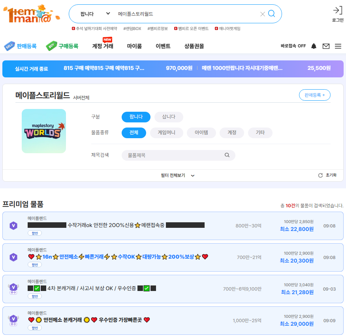Click the 판매등록 + button

[x=314, y=95]
